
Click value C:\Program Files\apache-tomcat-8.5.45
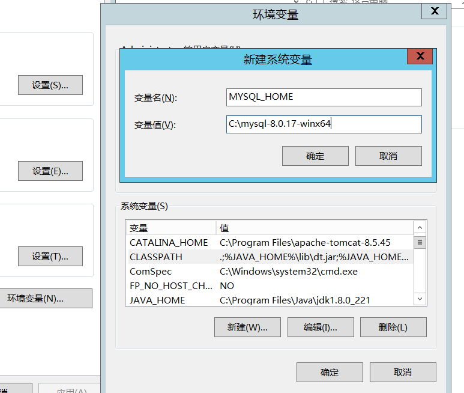pos(305,243)
